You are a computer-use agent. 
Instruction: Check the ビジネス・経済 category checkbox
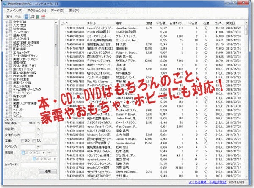(11, 39)
